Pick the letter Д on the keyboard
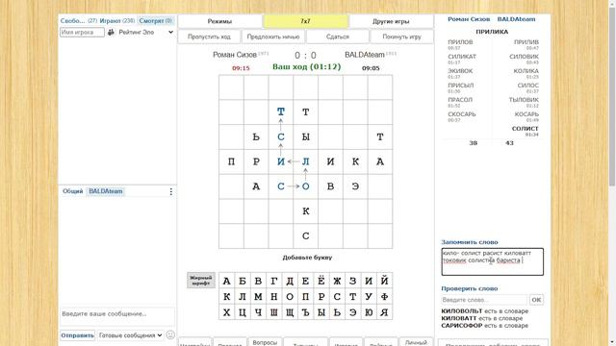The height and width of the screenshot is (346, 616). pos(290,281)
